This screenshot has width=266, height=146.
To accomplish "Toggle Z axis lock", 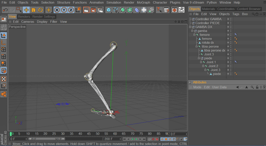I will coord(71,10).
